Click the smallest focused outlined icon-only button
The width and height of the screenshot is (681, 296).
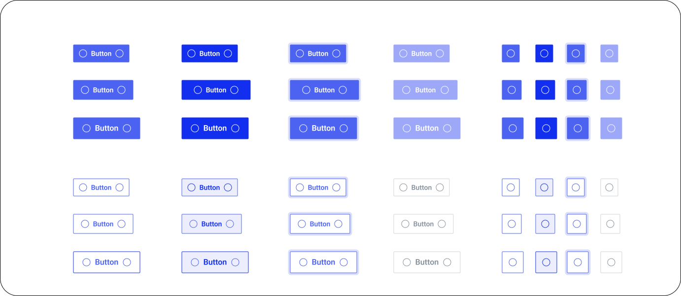(576, 188)
